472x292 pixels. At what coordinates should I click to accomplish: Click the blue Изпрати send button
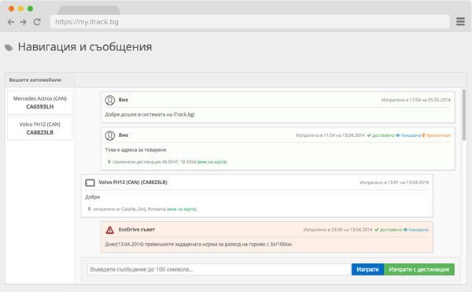(367, 269)
